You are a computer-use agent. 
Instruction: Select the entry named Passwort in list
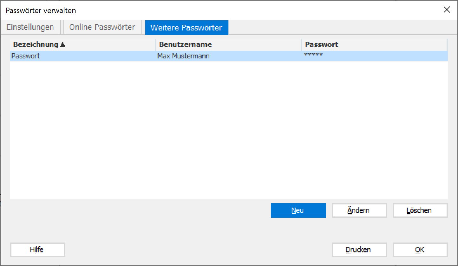pyautogui.click(x=26, y=56)
